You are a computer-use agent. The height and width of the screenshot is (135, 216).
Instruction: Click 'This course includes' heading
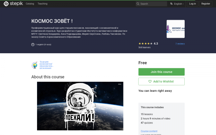coord(152,107)
